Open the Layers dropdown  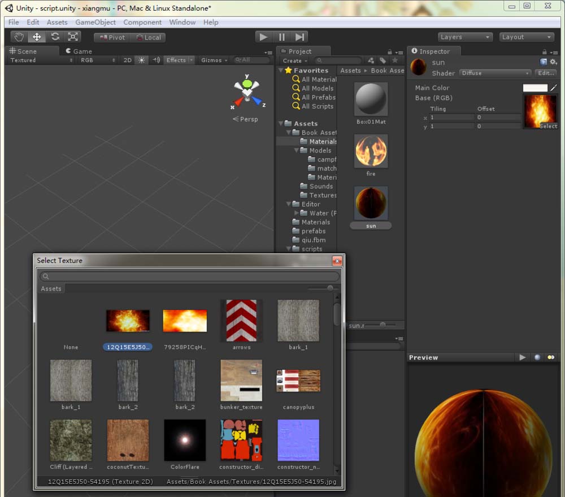(x=465, y=37)
